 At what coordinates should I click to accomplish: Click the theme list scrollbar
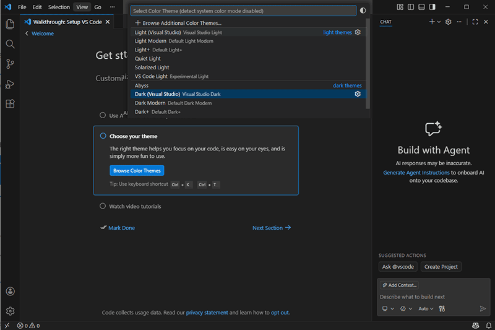(368, 63)
